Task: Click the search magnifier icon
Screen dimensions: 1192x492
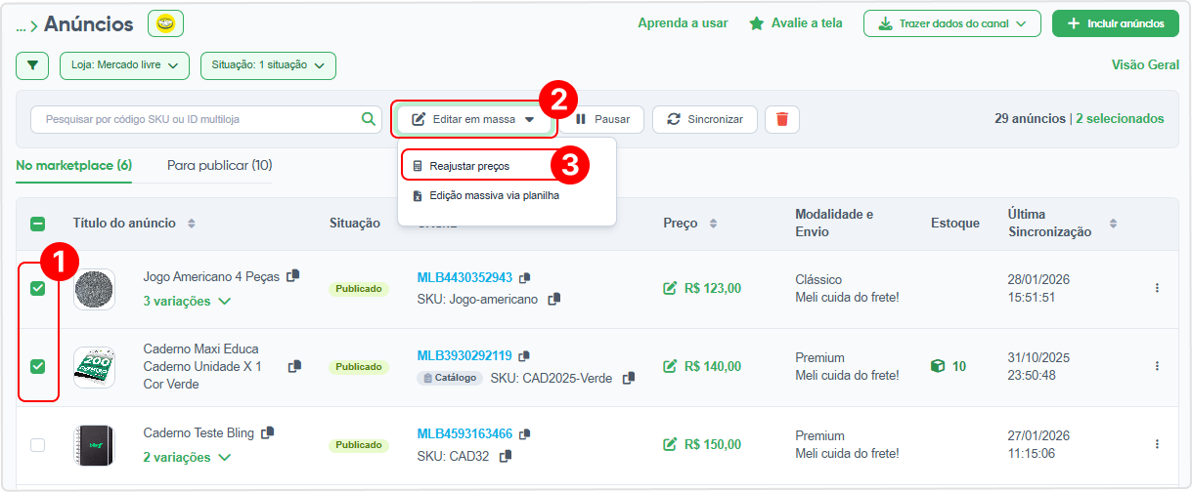Action: (369, 119)
